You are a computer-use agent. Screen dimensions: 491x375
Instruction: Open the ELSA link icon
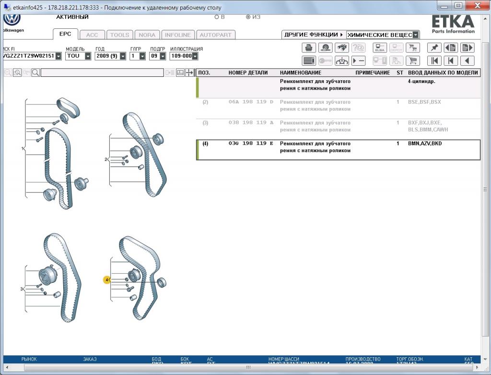point(380,48)
